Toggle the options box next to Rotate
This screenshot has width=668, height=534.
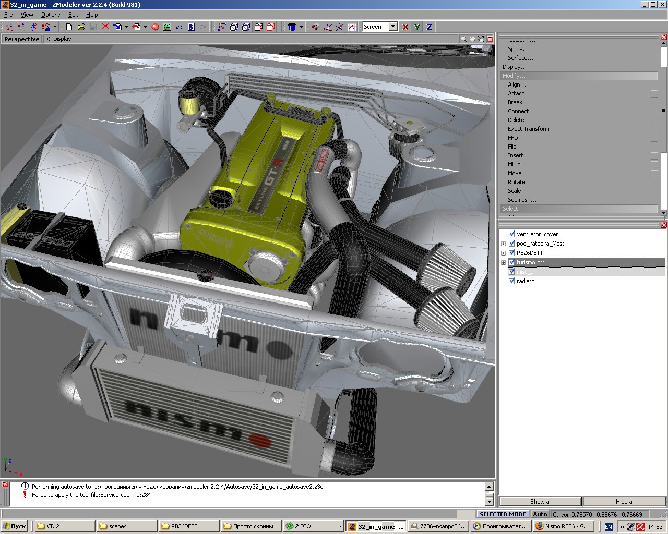click(654, 183)
